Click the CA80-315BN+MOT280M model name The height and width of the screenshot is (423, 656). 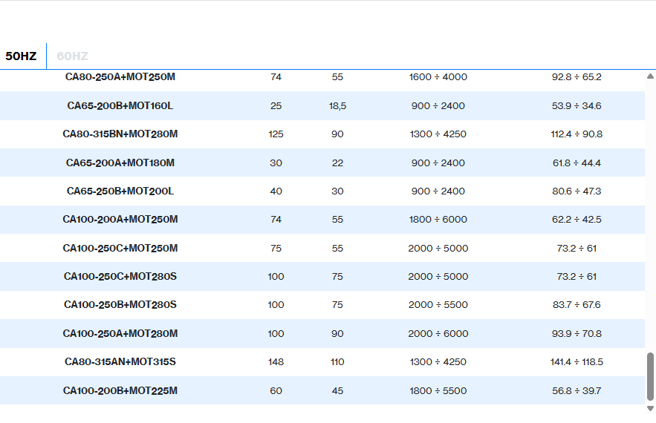point(120,134)
